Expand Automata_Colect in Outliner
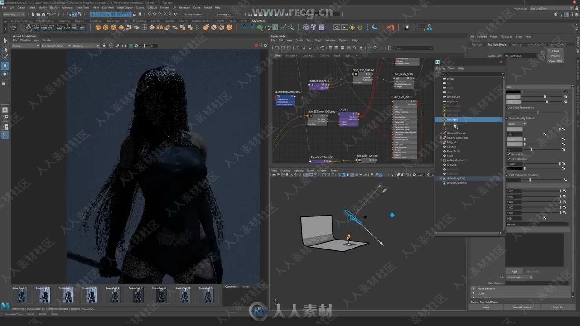Viewport: 580px width, 326px height. pos(440,160)
